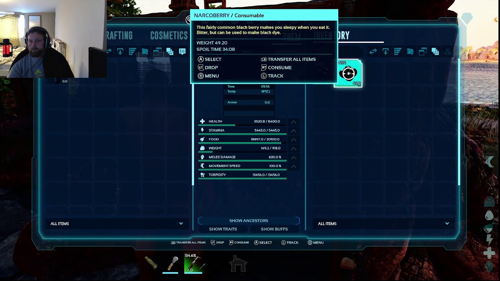
Task: Click the window stack icon in right toolbar
Action: (x=423, y=51)
